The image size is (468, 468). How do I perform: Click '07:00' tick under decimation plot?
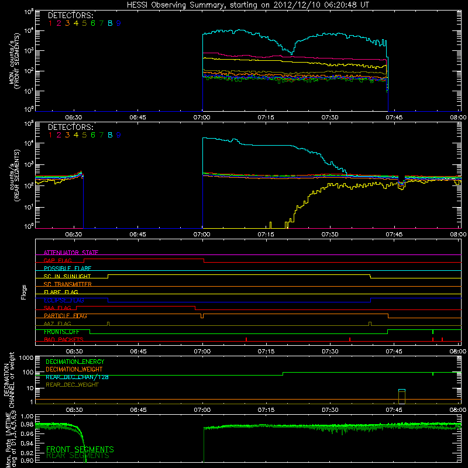[202, 410]
